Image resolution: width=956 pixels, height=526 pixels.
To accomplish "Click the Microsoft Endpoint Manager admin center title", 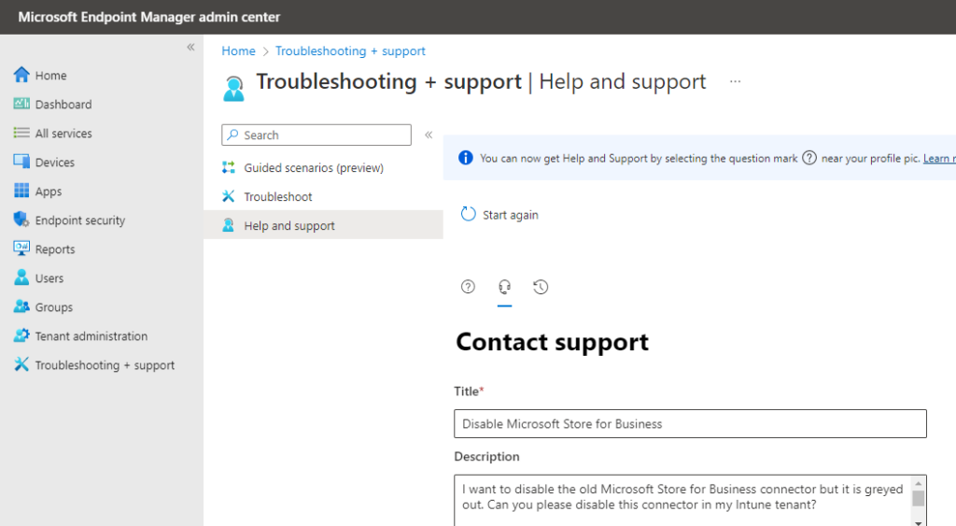I will pyautogui.click(x=148, y=17).
